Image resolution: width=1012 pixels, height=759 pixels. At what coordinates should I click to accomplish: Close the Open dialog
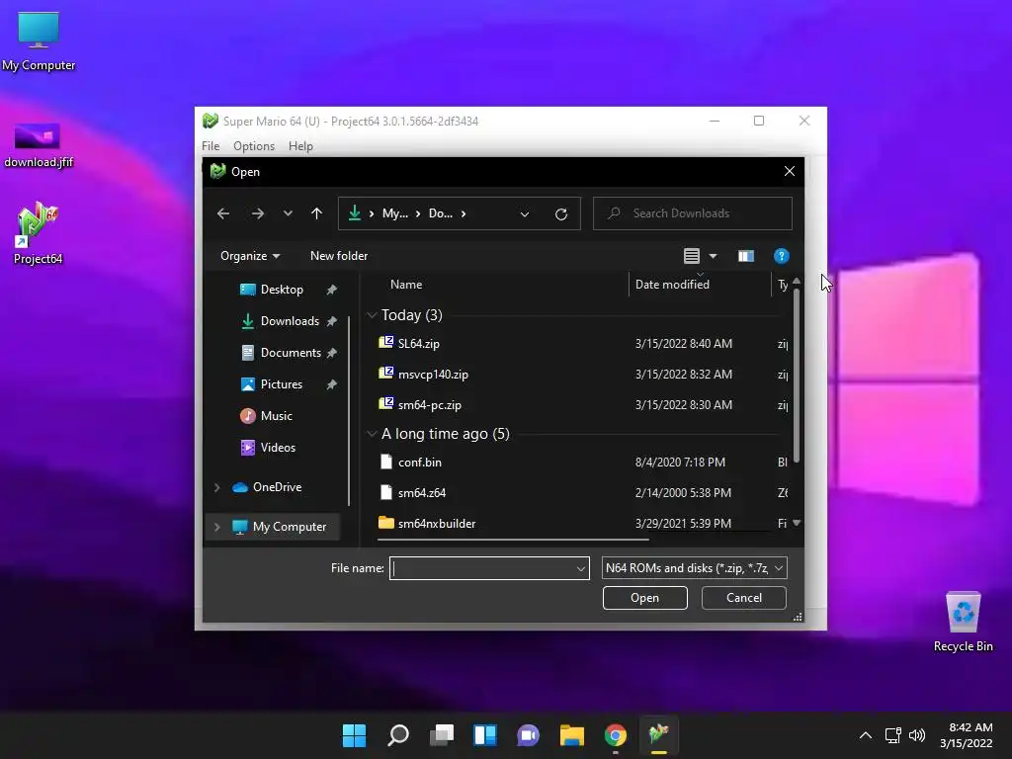tap(790, 172)
